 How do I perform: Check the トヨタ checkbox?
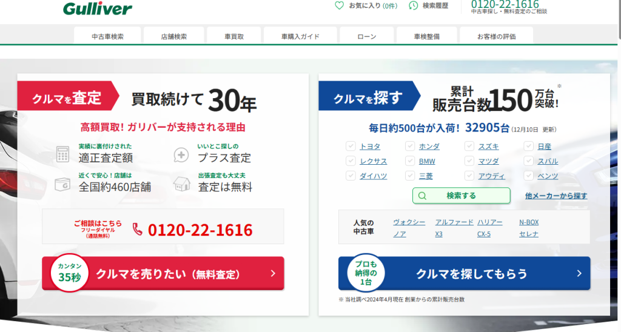pyautogui.click(x=351, y=146)
